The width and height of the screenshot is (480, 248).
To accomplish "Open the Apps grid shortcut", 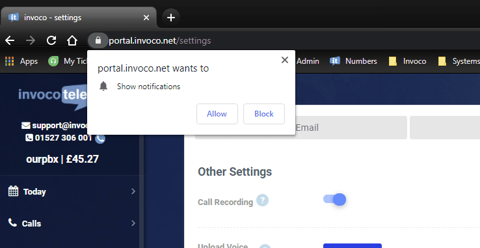I will pyautogui.click(x=21, y=61).
